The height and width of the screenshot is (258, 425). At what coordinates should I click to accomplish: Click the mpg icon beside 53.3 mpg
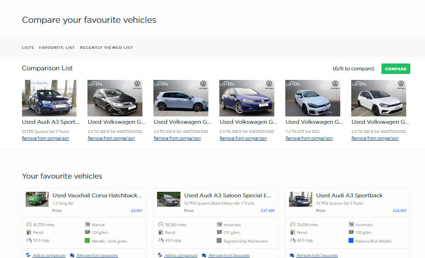point(29,240)
